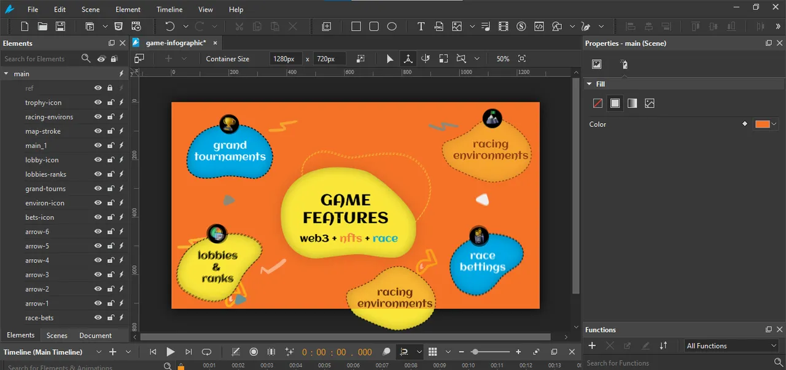Select the Rectangle shape tool
Viewport: 786px width, 370px height.
(356, 26)
